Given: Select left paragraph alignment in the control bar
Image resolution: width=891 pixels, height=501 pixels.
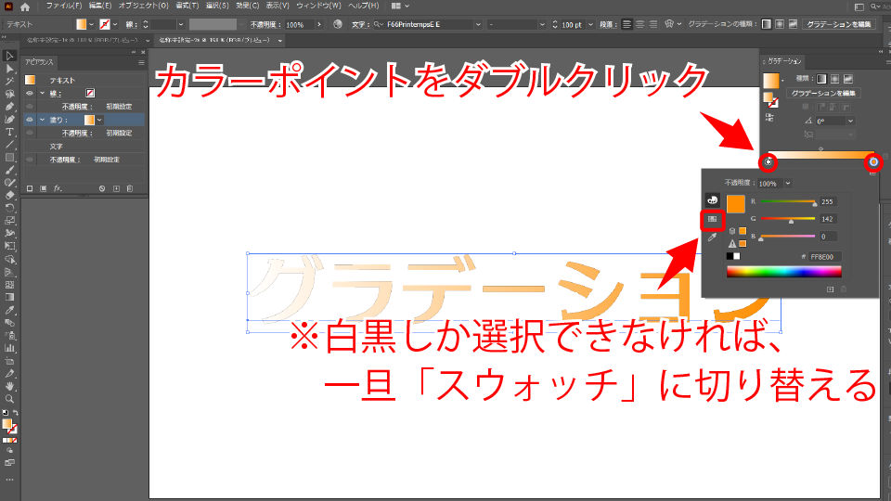Looking at the screenshot, I should point(626,24).
